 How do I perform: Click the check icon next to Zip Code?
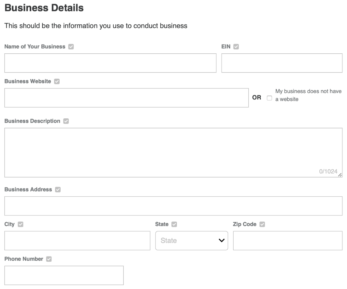click(262, 224)
